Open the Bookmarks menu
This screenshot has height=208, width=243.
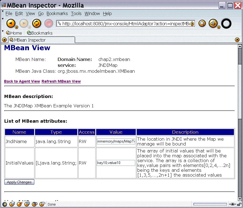[57, 13]
